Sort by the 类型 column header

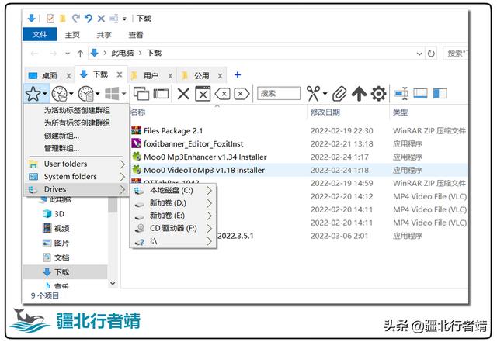[x=400, y=112]
